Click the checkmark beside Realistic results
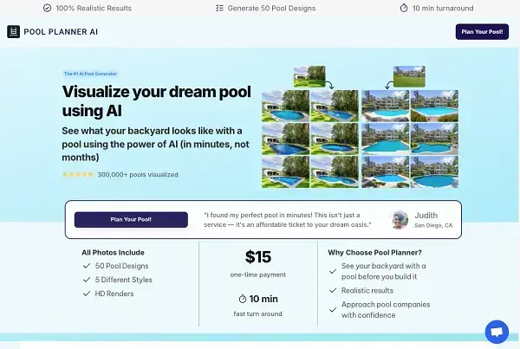Viewport: 520px width, 349px height. pyautogui.click(x=334, y=291)
